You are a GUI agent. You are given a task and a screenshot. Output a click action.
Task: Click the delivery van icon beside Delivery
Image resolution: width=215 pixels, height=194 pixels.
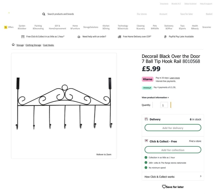tap(146, 119)
